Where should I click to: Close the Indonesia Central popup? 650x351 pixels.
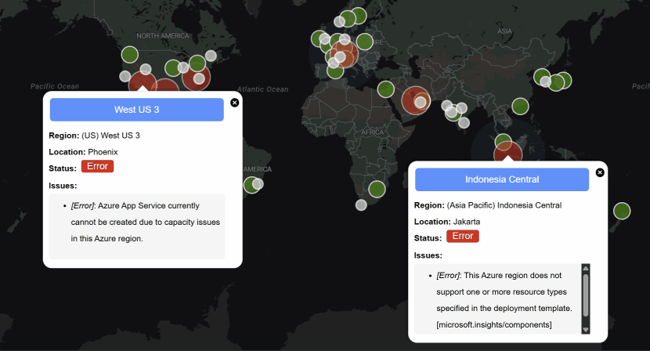coord(600,172)
